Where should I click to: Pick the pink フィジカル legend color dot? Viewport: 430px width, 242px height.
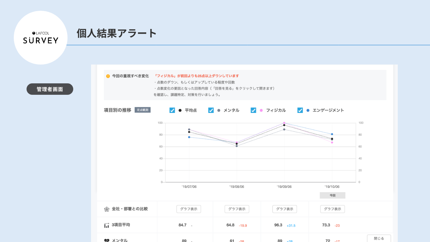pos(261,110)
